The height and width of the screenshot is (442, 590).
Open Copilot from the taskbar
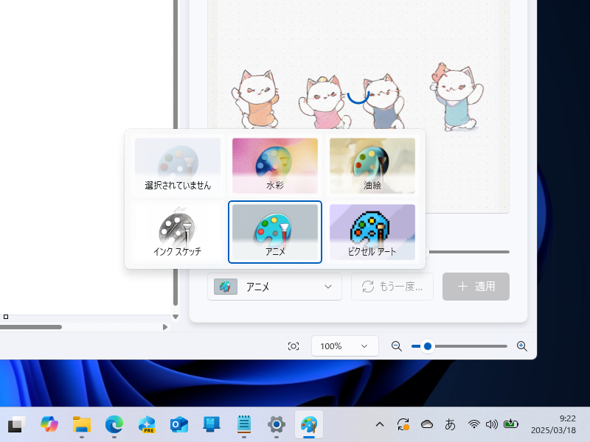(x=49, y=424)
